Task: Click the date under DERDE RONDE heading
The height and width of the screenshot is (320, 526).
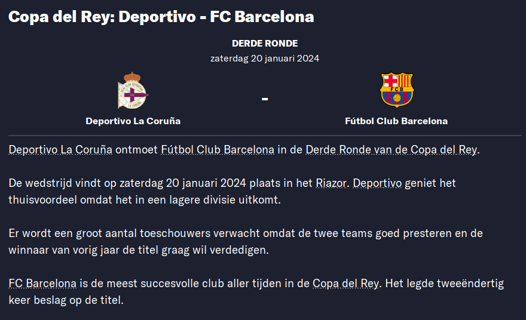Action: (265, 59)
